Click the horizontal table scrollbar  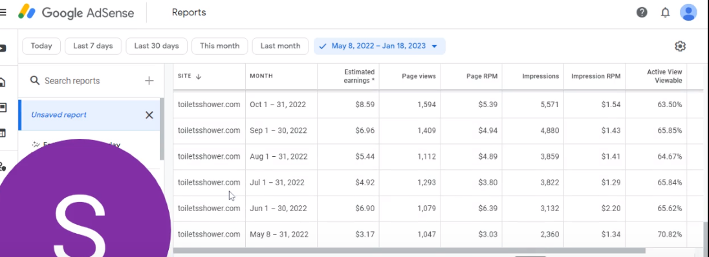pos(409,251)
